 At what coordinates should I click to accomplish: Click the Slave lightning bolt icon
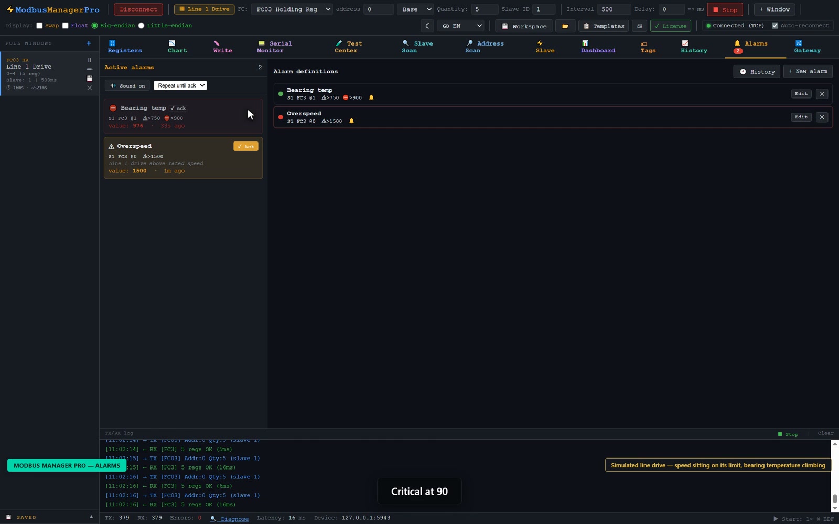(x=540, y=43)
